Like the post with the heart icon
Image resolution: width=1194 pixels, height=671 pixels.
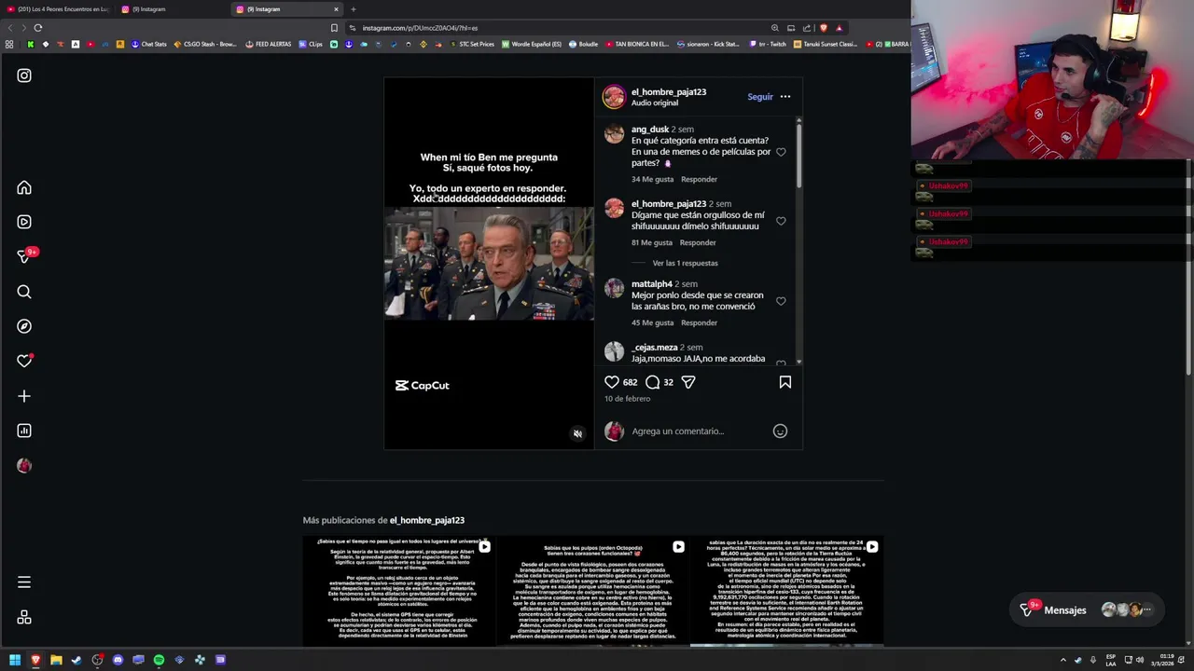612,382
